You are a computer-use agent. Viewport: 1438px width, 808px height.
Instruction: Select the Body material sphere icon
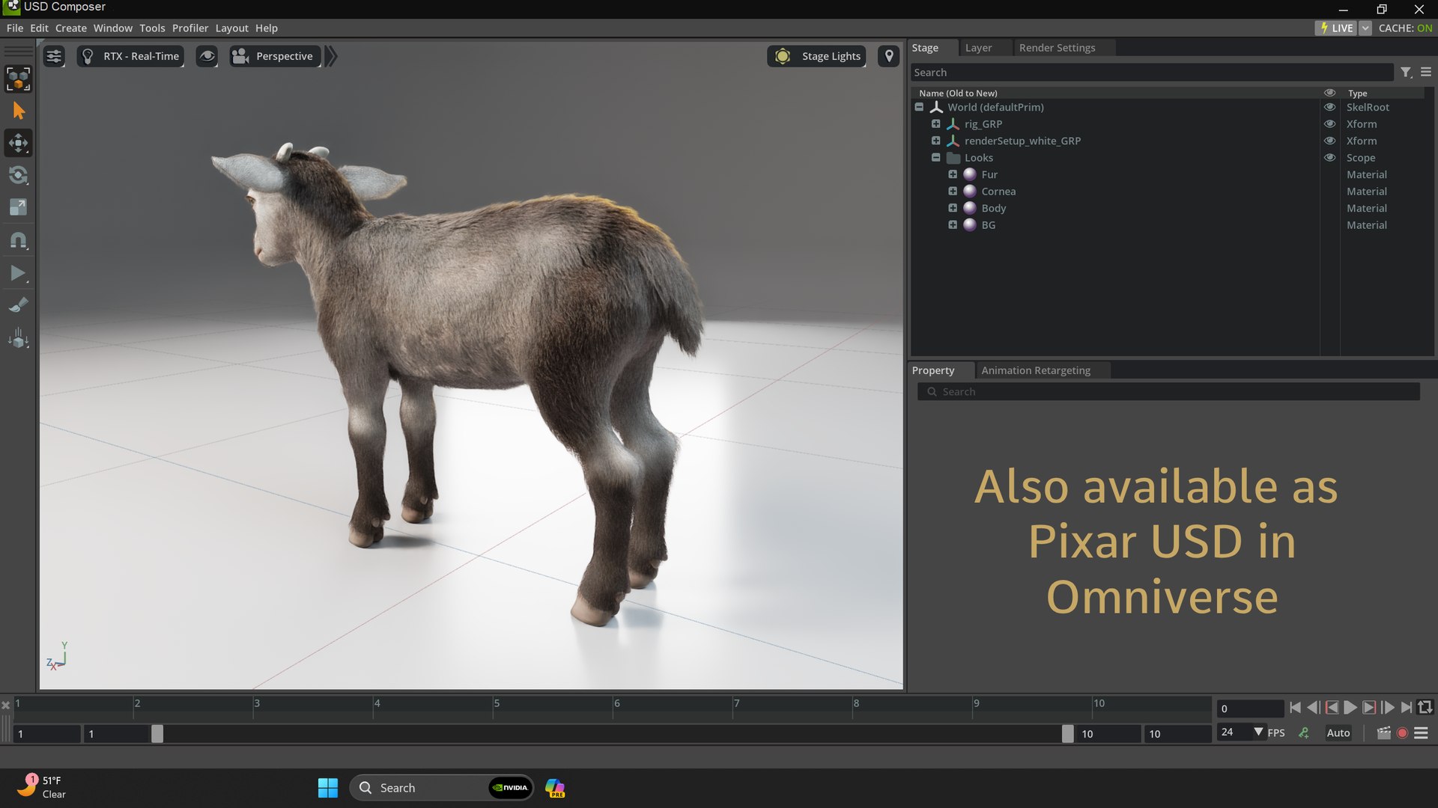pos(970,208)
